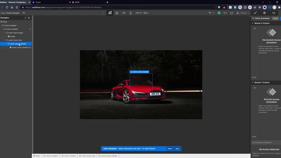Collapse zoom-wrapper tree arrow

click(1, 25)
